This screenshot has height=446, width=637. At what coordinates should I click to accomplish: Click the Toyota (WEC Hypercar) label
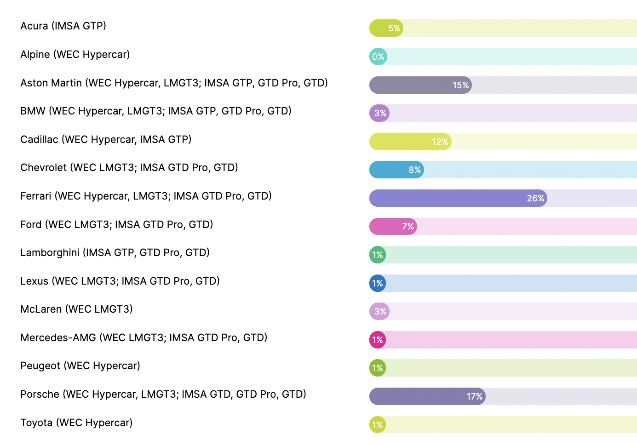(76, 423)
